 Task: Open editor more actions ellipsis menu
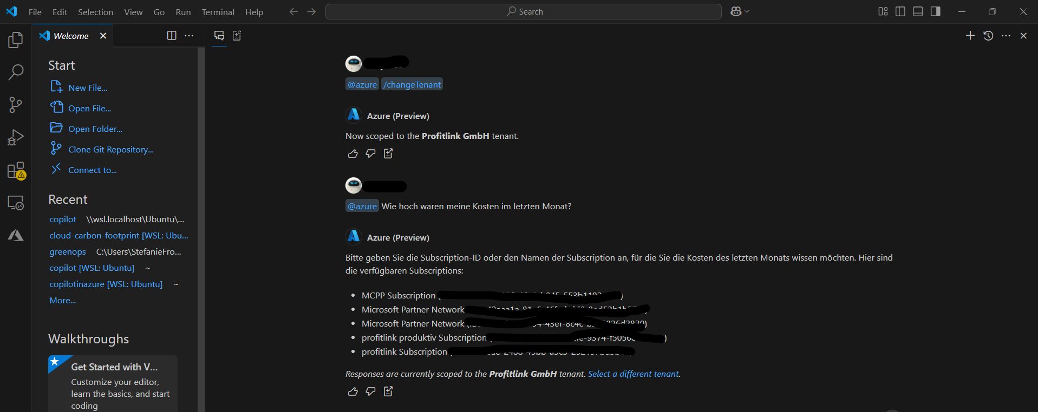(189, 35)
